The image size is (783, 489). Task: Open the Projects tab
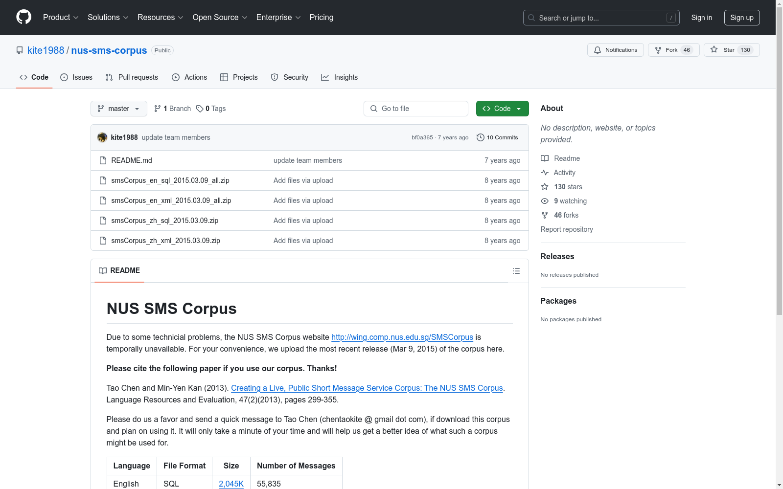click(239, 77)
